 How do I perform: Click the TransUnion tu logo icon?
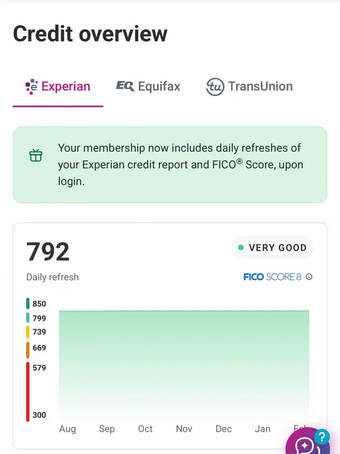point(215,87)
